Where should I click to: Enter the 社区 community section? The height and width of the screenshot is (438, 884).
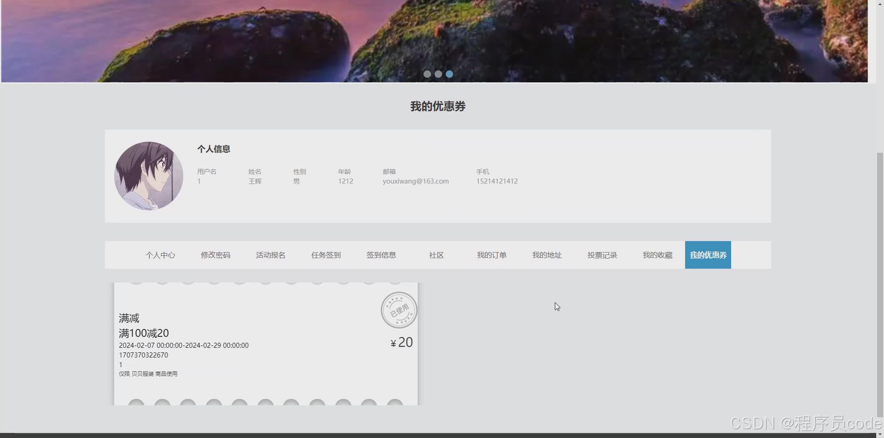436,255
